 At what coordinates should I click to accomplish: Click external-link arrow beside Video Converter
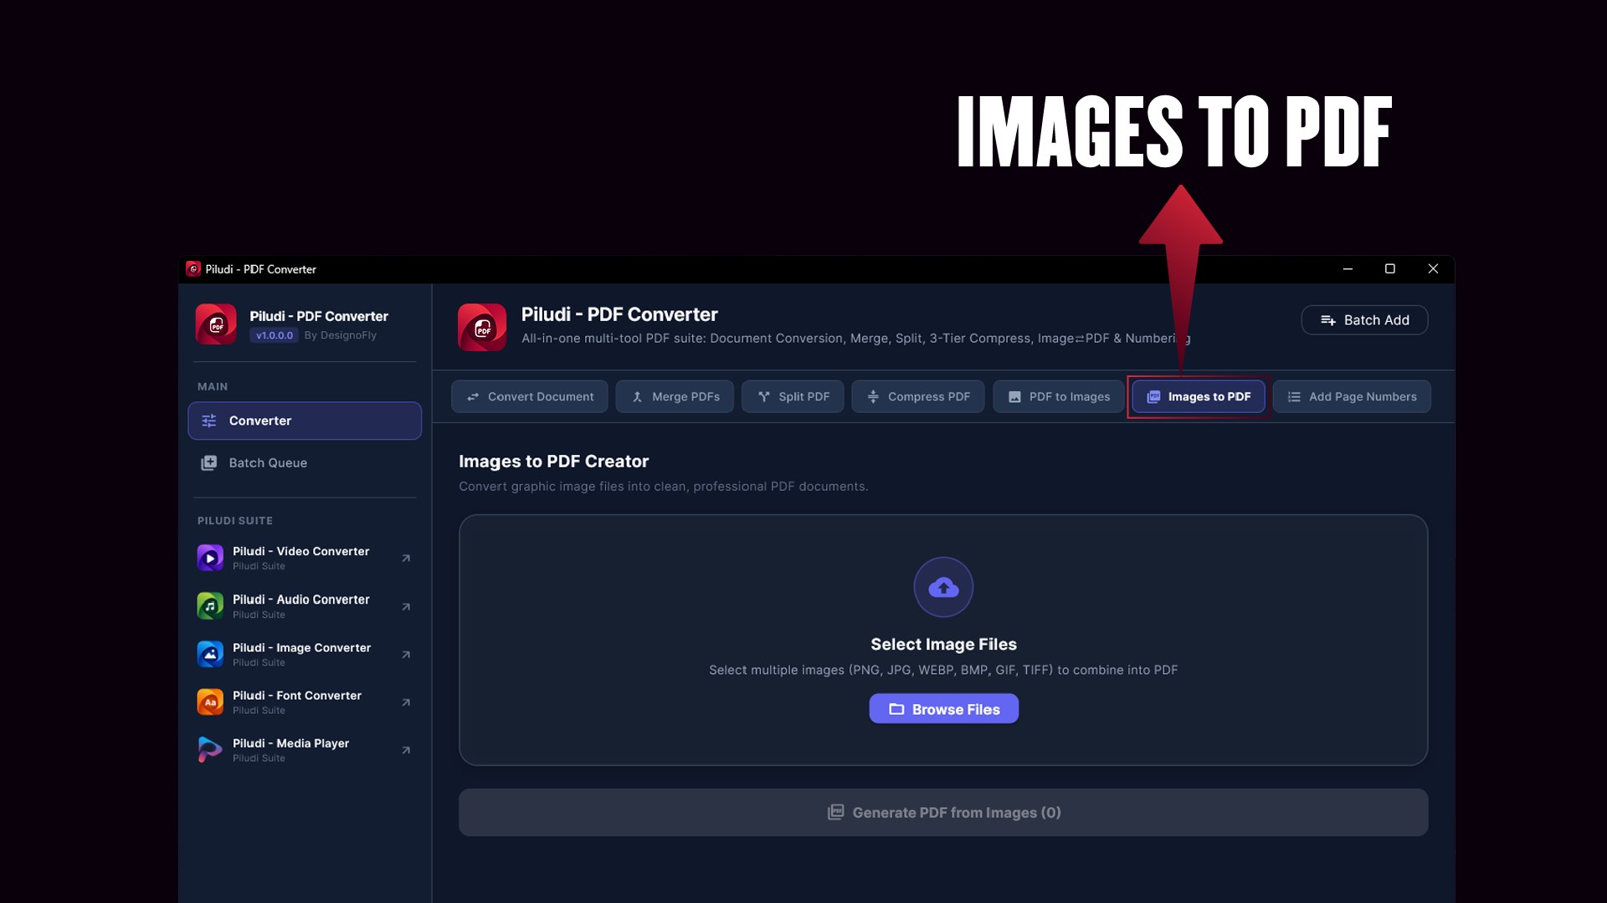pyautogui.click(x=406, y=558)
